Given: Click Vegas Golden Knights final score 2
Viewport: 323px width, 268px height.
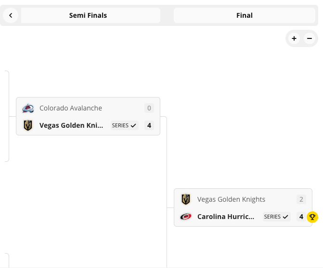Looking at the screenshot, I should click(301, 199).
